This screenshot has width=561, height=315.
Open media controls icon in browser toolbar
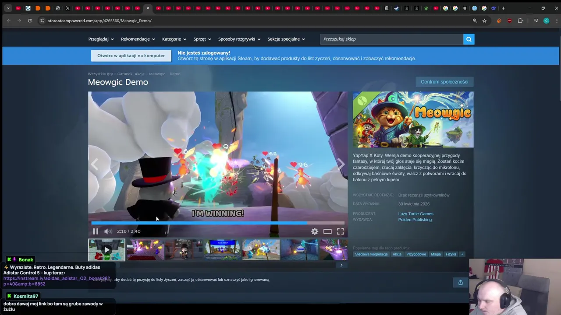[536, 21]
